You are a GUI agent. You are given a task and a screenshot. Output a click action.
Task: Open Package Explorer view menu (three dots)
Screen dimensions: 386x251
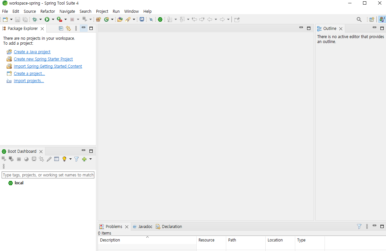pyautogui.click(x=76, y=29)
